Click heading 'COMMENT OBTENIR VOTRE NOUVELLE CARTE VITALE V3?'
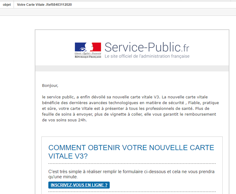This screenshot has width=236, height=194. tap(131, 152)
